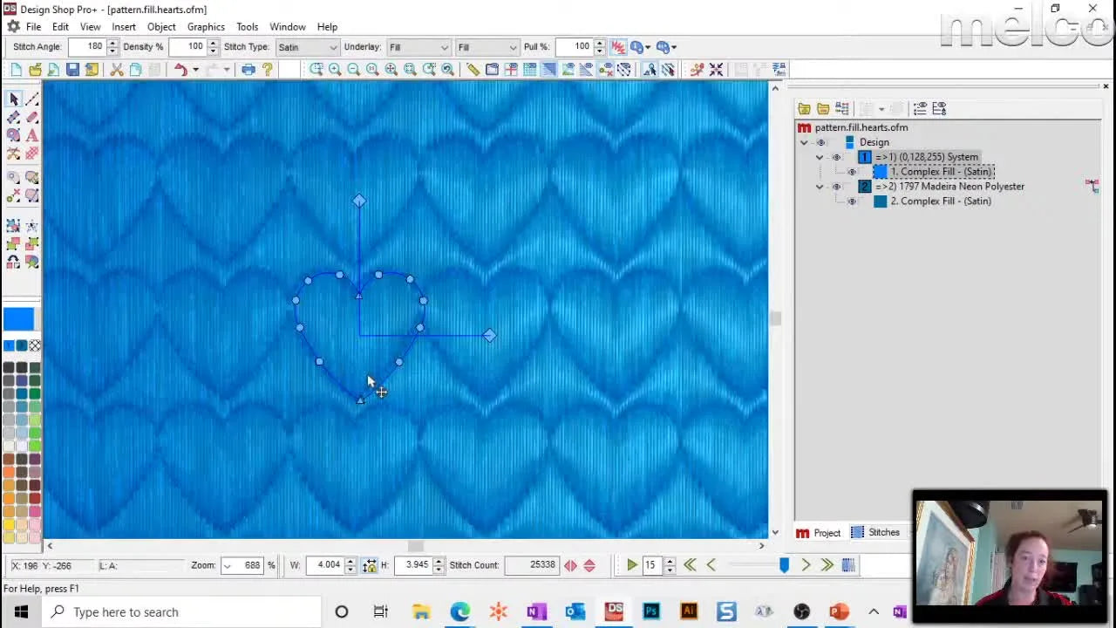
Task: Click the Open folder icon in toolbar
Action: [35, 70]
